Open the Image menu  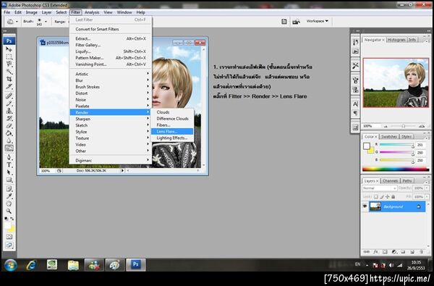32,12
